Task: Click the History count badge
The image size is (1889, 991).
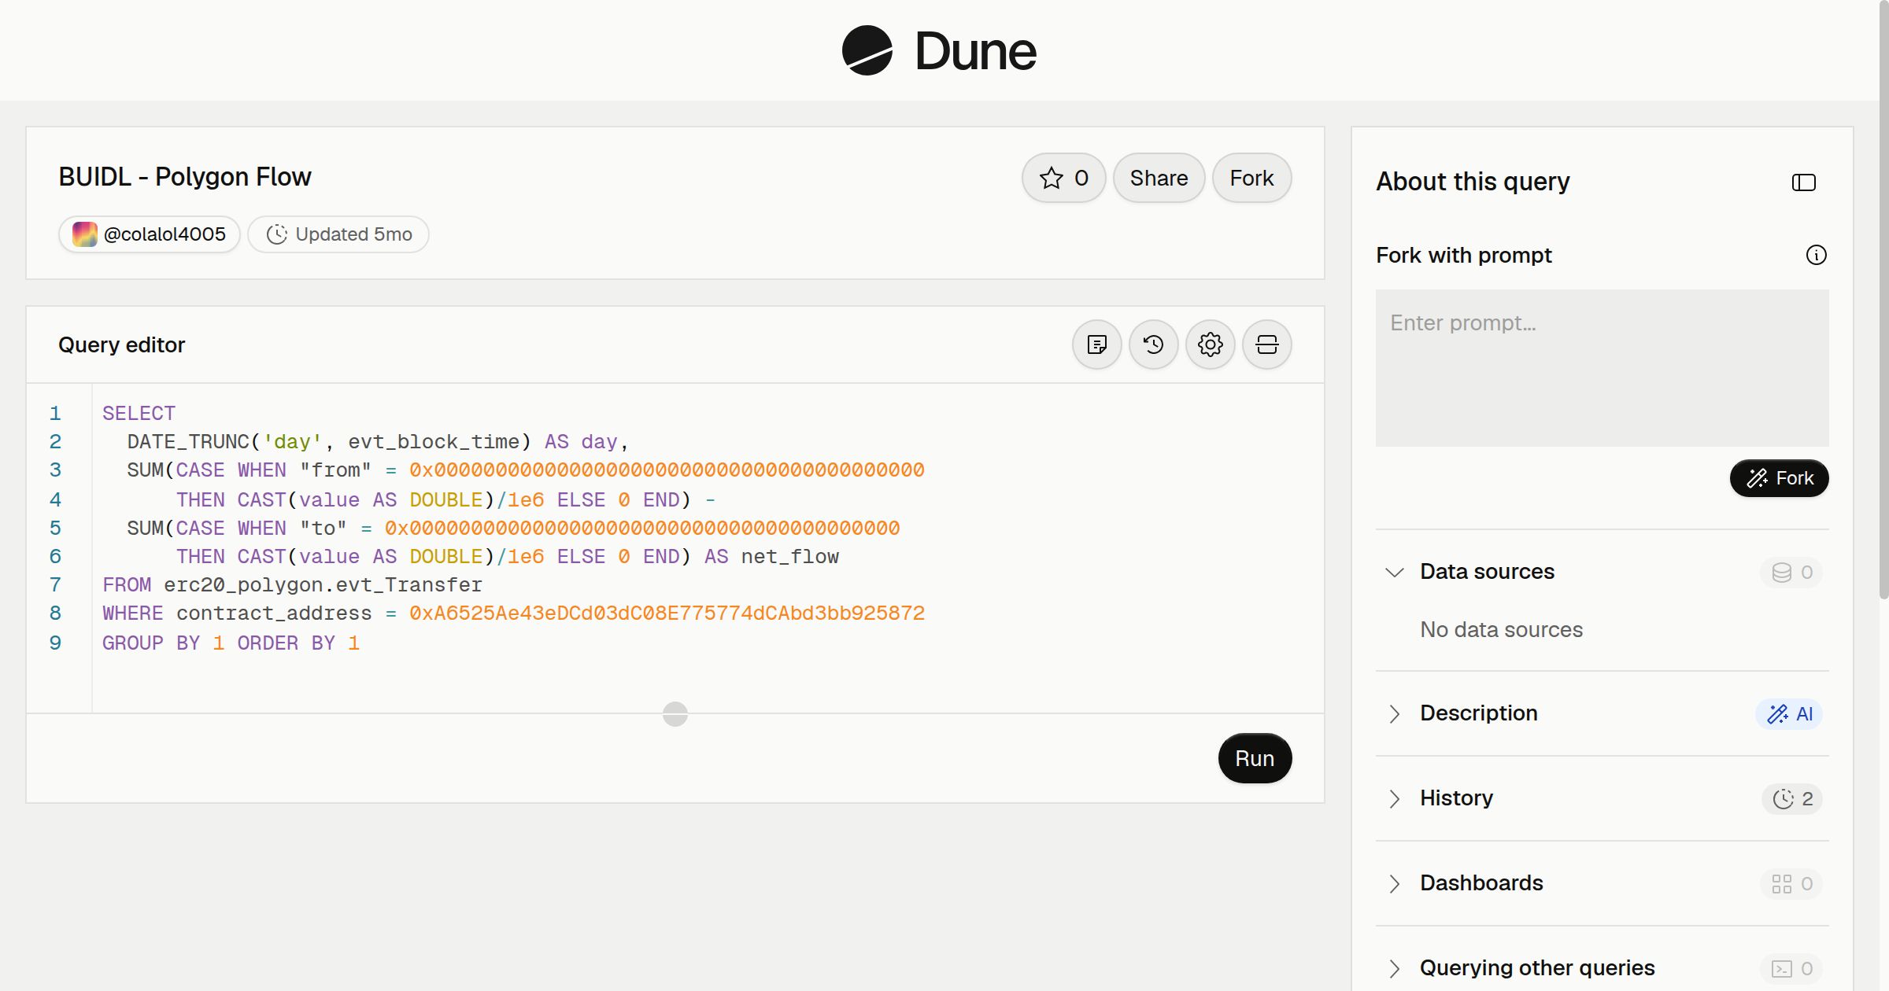Action: click(x=1792, y=799)
